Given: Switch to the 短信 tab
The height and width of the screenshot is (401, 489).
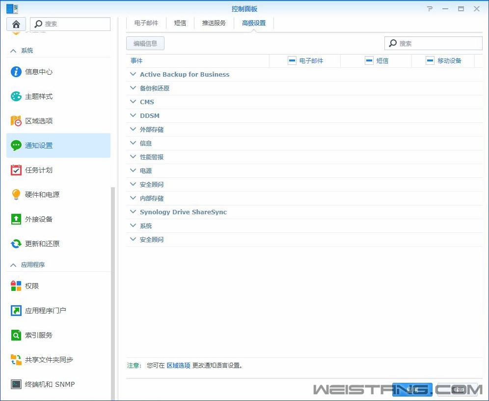Looking at the screenshot, I should 180,23.
